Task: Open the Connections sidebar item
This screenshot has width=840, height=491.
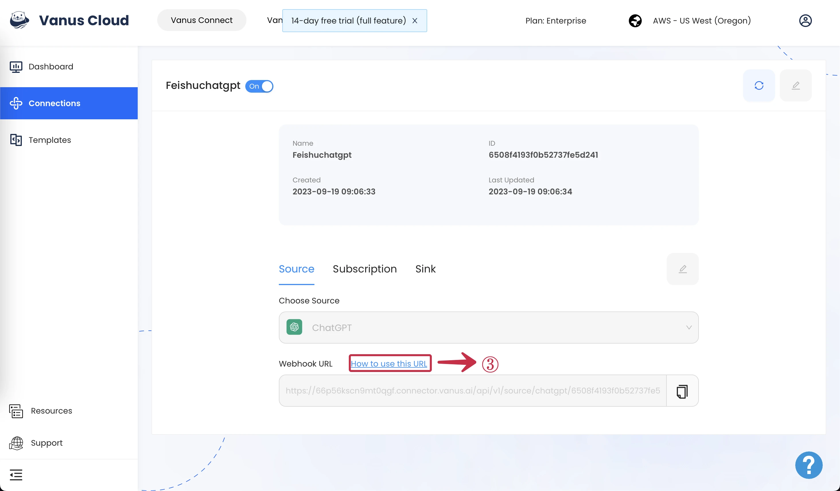Action: [x=69, y=103]
